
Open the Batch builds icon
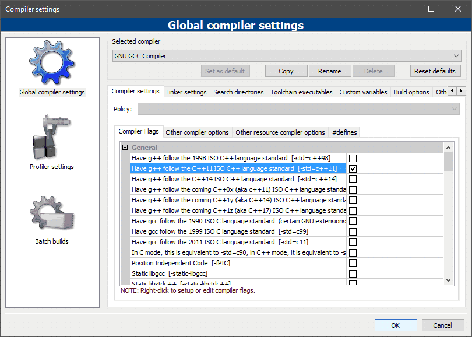[52, 213]
